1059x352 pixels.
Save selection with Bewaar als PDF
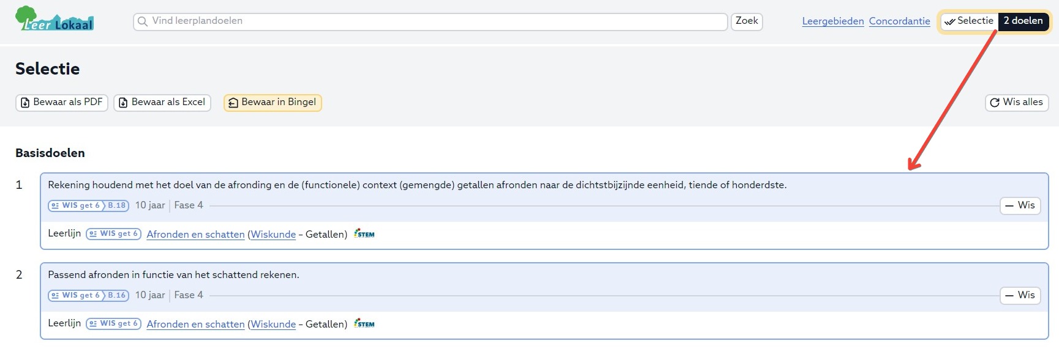(x=62, y=103)
